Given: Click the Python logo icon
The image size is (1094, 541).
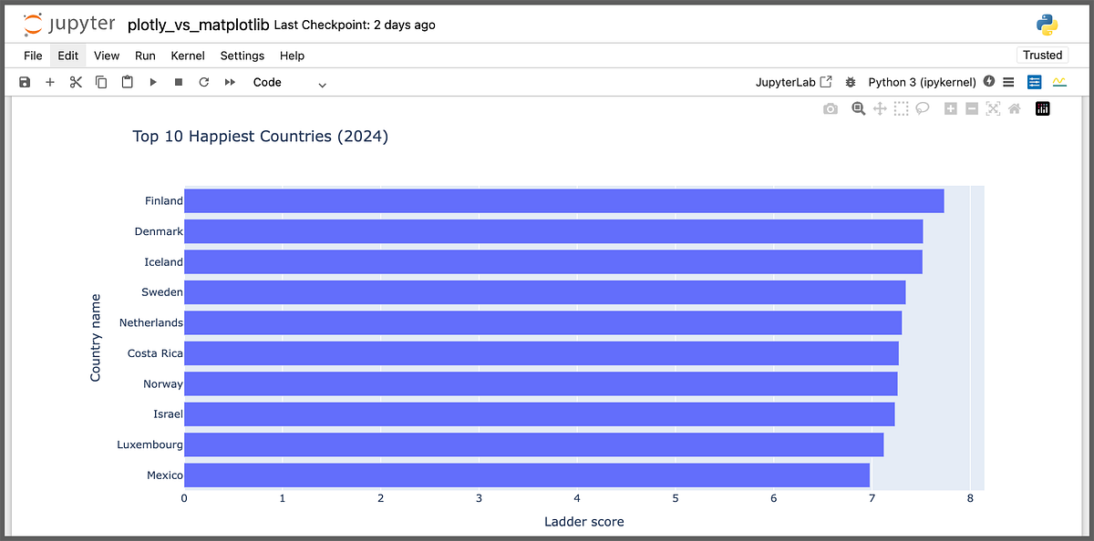Looking at the screenshot, I should click(x=1047, y=25).
